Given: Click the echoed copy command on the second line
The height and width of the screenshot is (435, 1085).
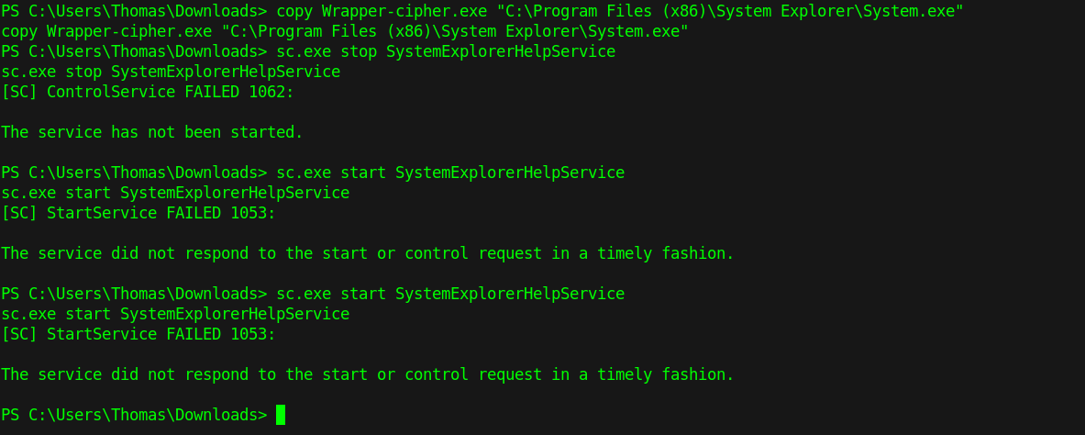Looking at the screenshot, I should [x=344, y=31].
